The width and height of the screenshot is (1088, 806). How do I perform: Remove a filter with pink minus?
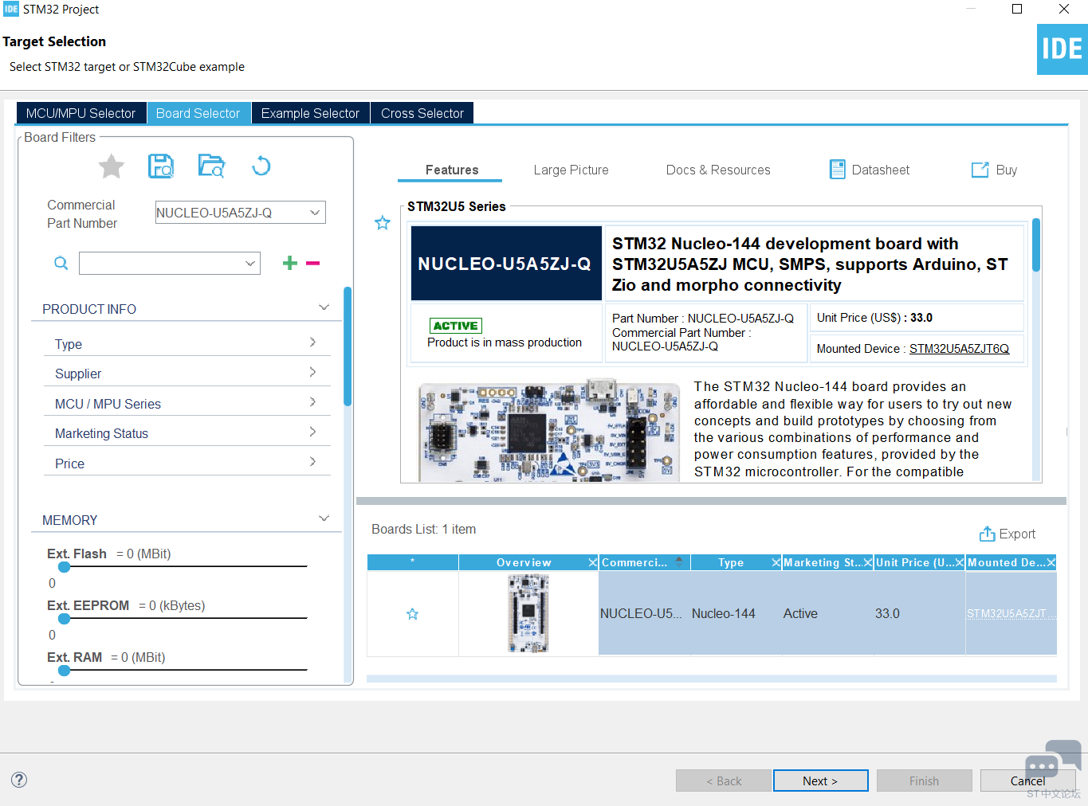(312, 263)
